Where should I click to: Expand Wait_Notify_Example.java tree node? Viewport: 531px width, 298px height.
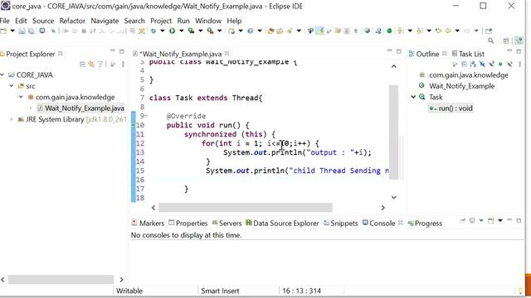point(31,108)
